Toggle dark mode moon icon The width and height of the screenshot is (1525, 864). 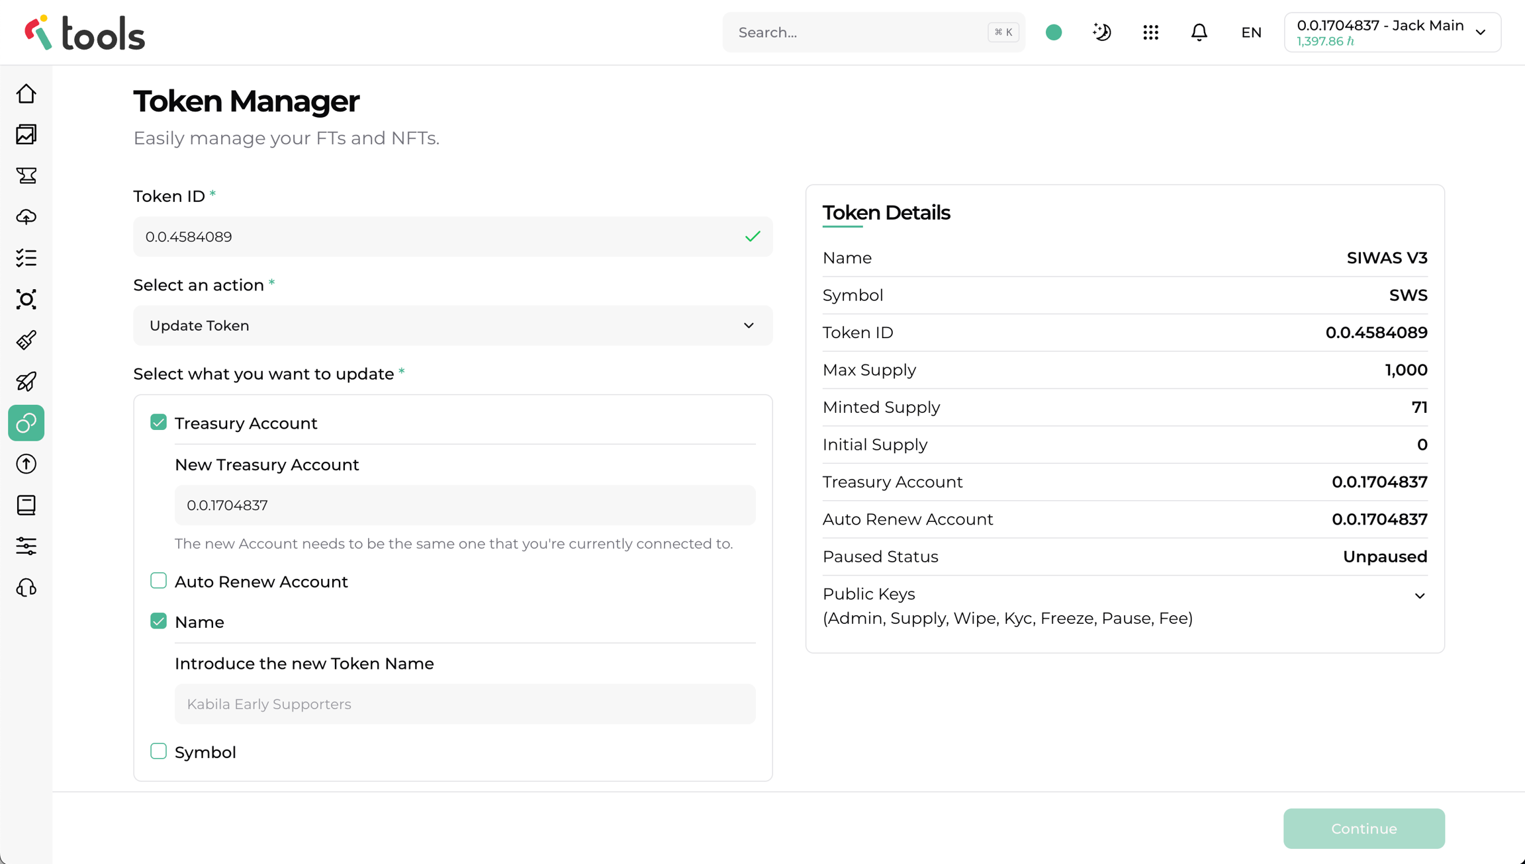coord(1102,32)
